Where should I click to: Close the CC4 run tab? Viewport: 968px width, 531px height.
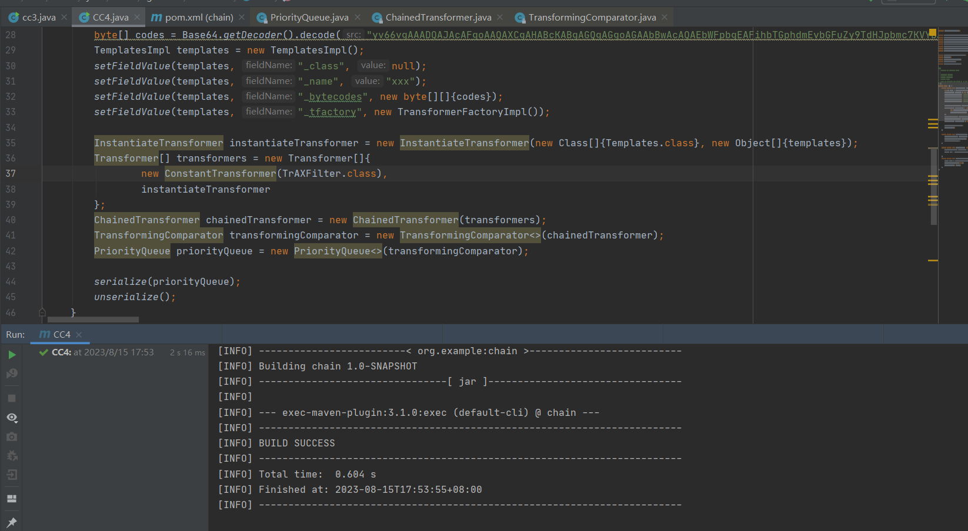(x=79, y=335)
